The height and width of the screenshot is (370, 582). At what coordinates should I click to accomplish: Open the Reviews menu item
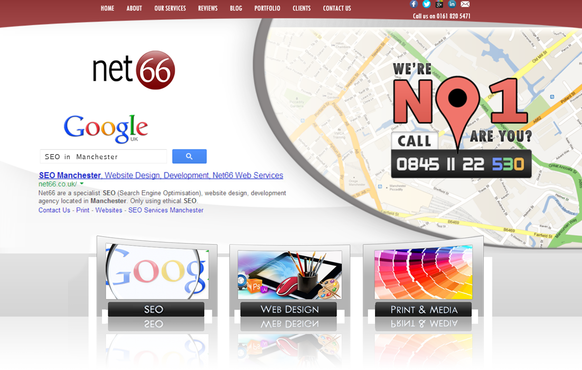coord(208,8)
